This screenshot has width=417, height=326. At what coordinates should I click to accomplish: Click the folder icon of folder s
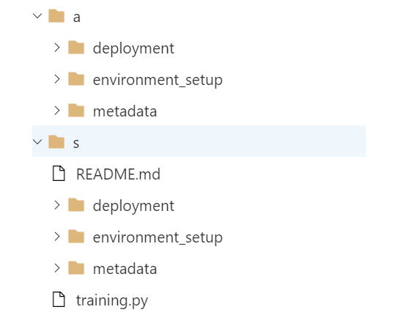(x=56, y=141)
